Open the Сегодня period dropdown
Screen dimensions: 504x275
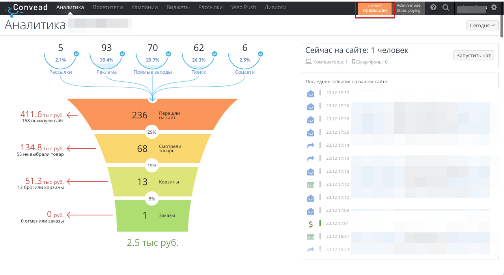(482, 26)
